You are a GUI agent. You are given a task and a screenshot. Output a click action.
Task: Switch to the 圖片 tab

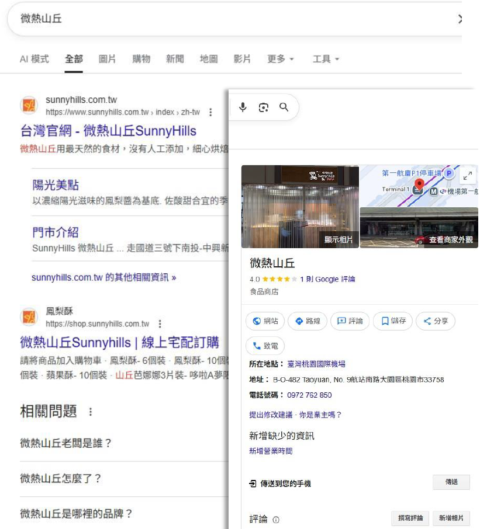107,59
